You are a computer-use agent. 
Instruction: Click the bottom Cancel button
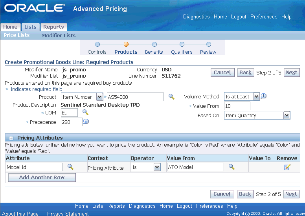(x=222, y=194)
